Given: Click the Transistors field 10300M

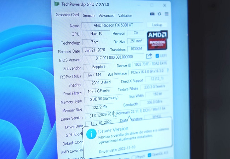Looking at the screenshot, I should tap(136, 49).
